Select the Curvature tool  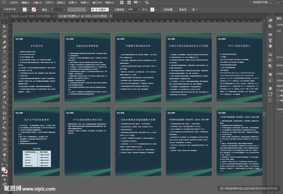[x=4, y=47]
